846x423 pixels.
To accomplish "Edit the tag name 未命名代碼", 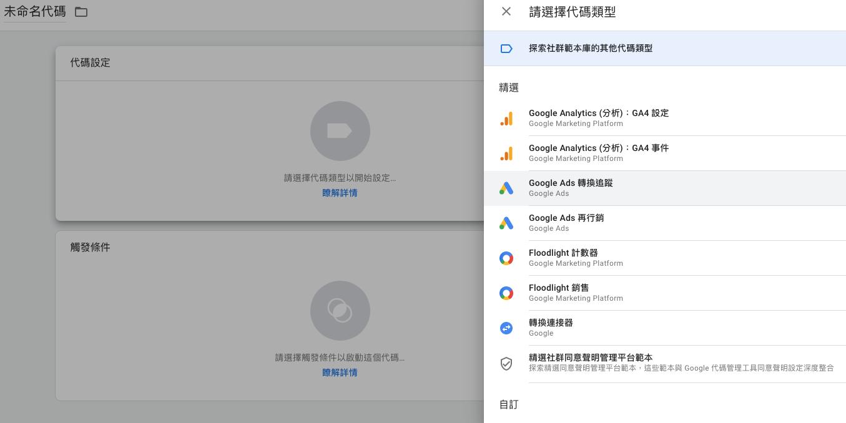I will point(35,12).
